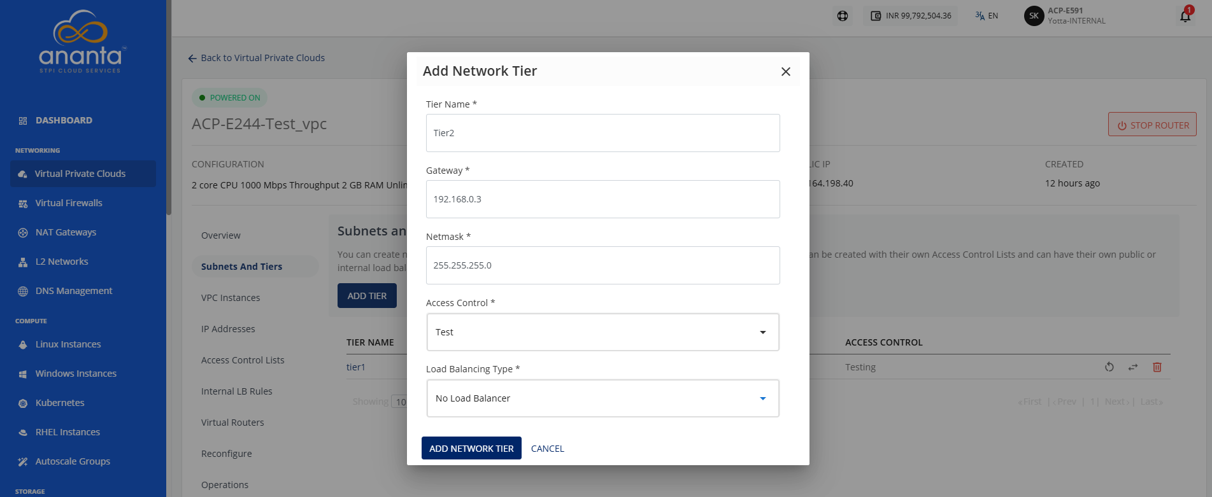Viewport: 1212px width, 497px height.
Task: Open Virtual Private Clouds in sidebar
Action: pyautogui.click(x=83, y=174)
